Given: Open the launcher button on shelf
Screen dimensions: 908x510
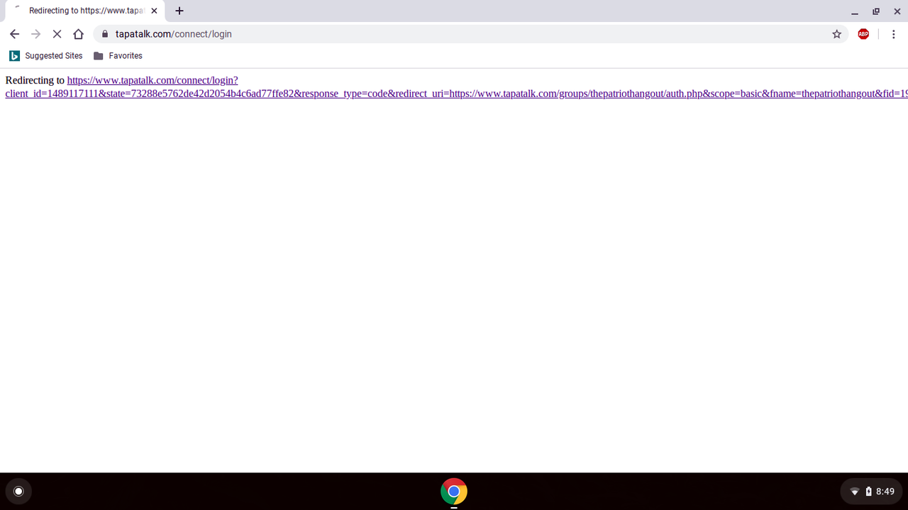Looking at the screenshot, I should click(18, 491).
